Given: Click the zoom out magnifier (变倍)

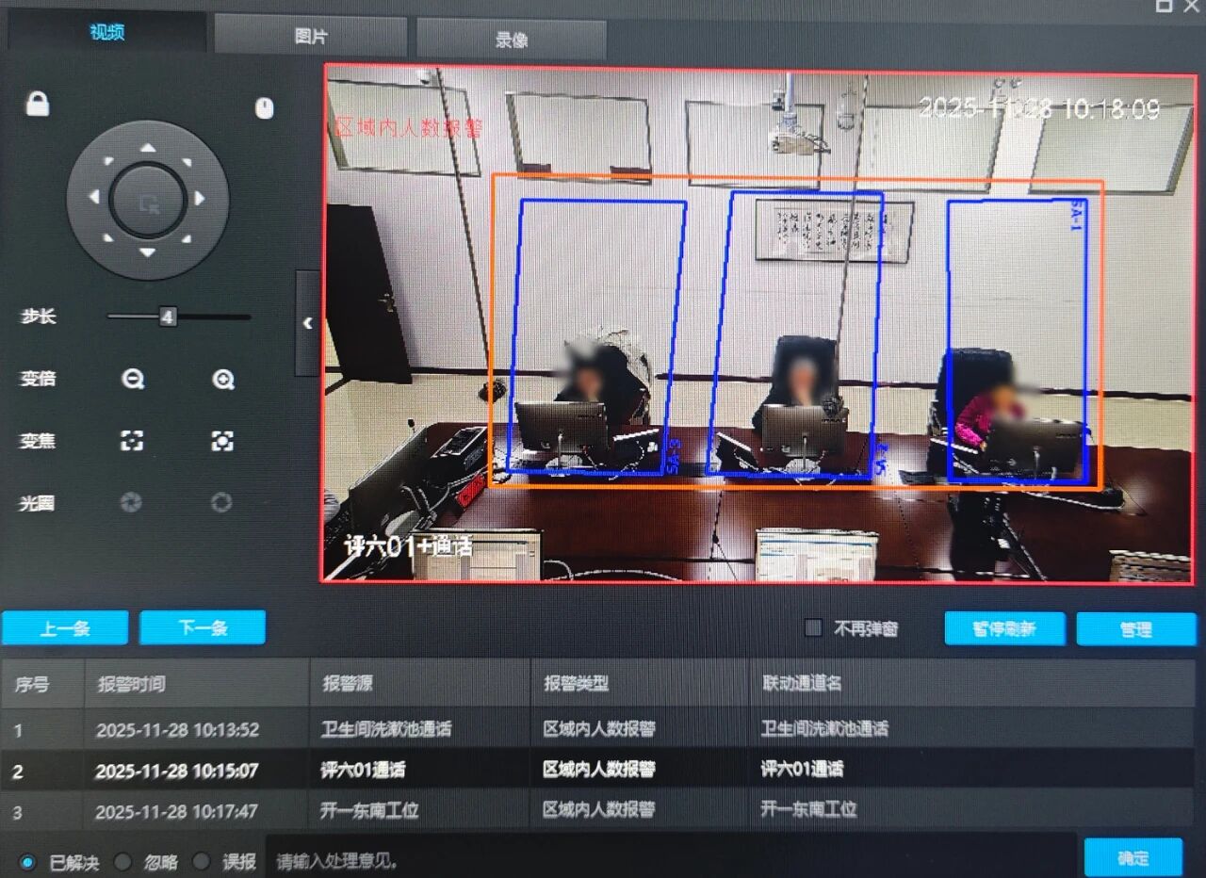Looking at the screenshot, I should pos(133,380).
